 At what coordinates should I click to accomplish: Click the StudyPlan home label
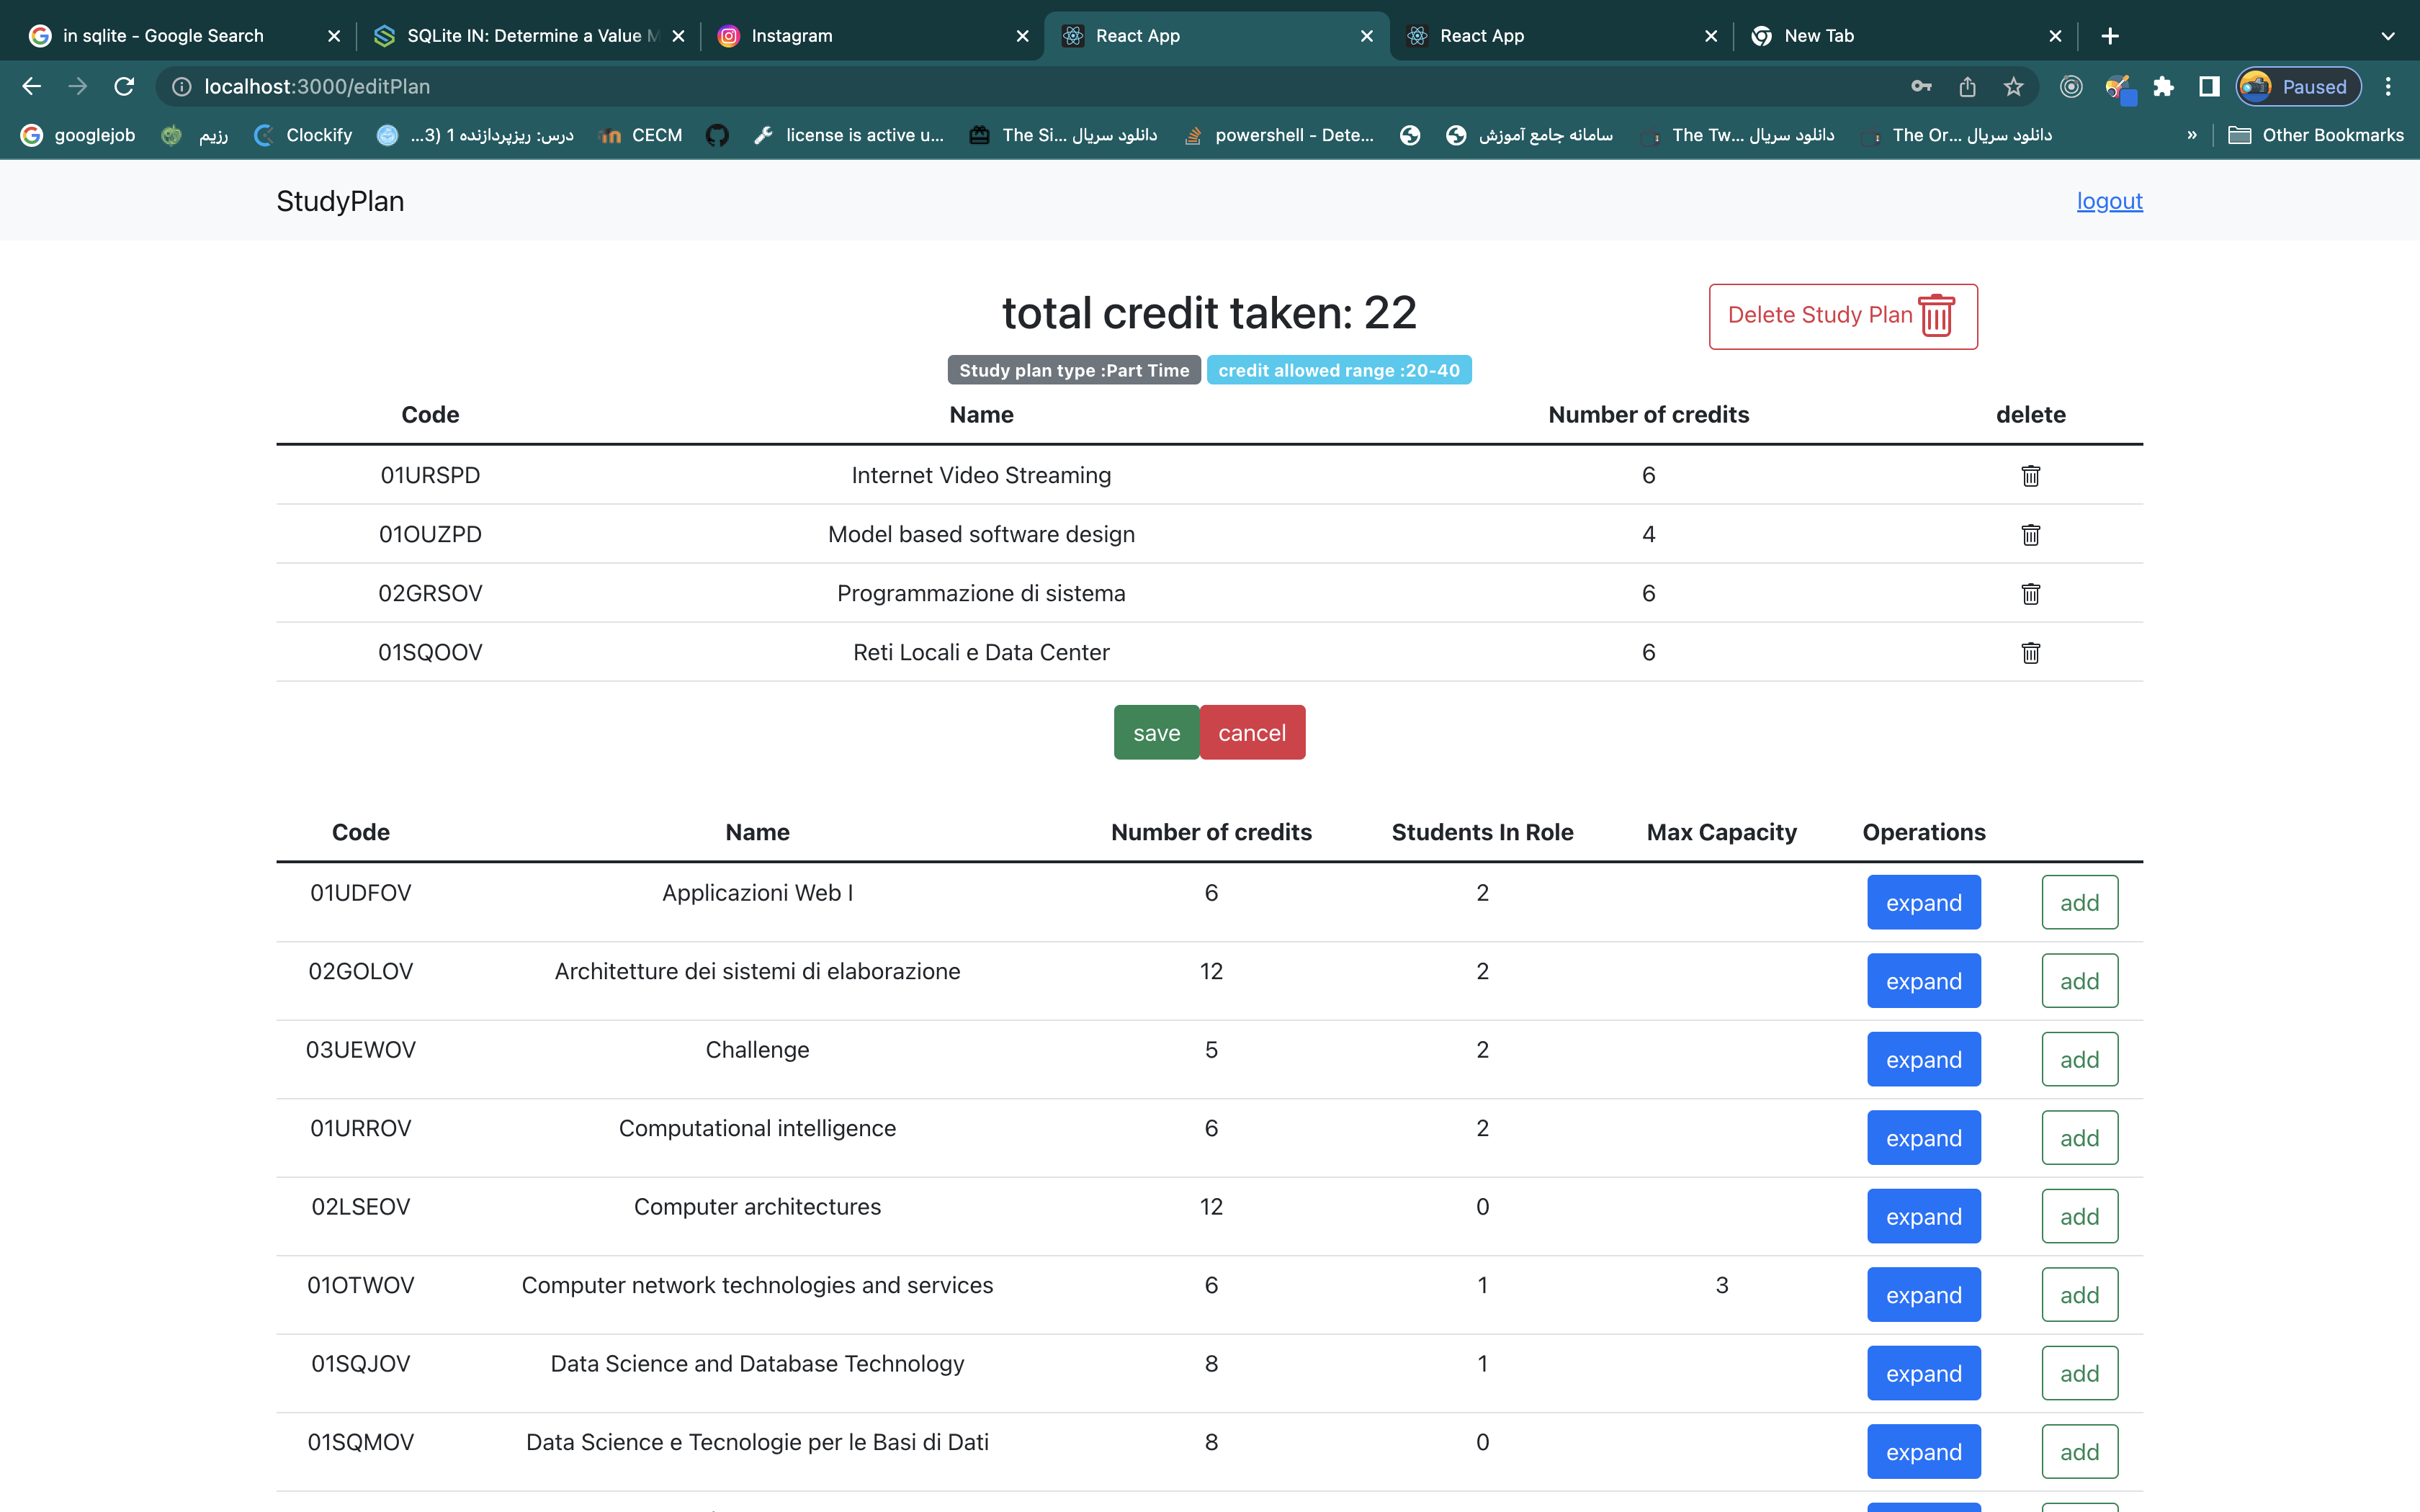[x=340, y=200]
